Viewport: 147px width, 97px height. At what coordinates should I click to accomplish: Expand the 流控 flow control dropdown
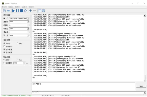(x=28, y=35)
